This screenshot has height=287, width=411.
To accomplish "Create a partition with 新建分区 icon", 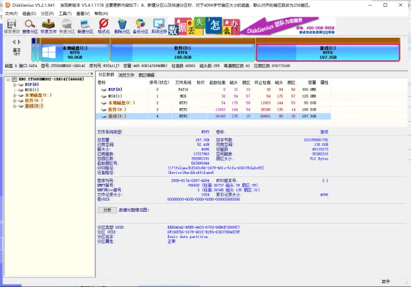I will point(85,26).
